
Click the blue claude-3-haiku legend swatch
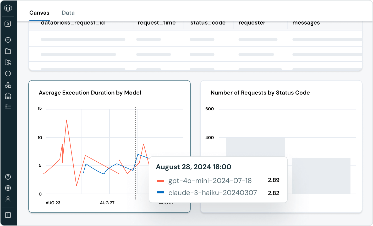tap(160, 193)
